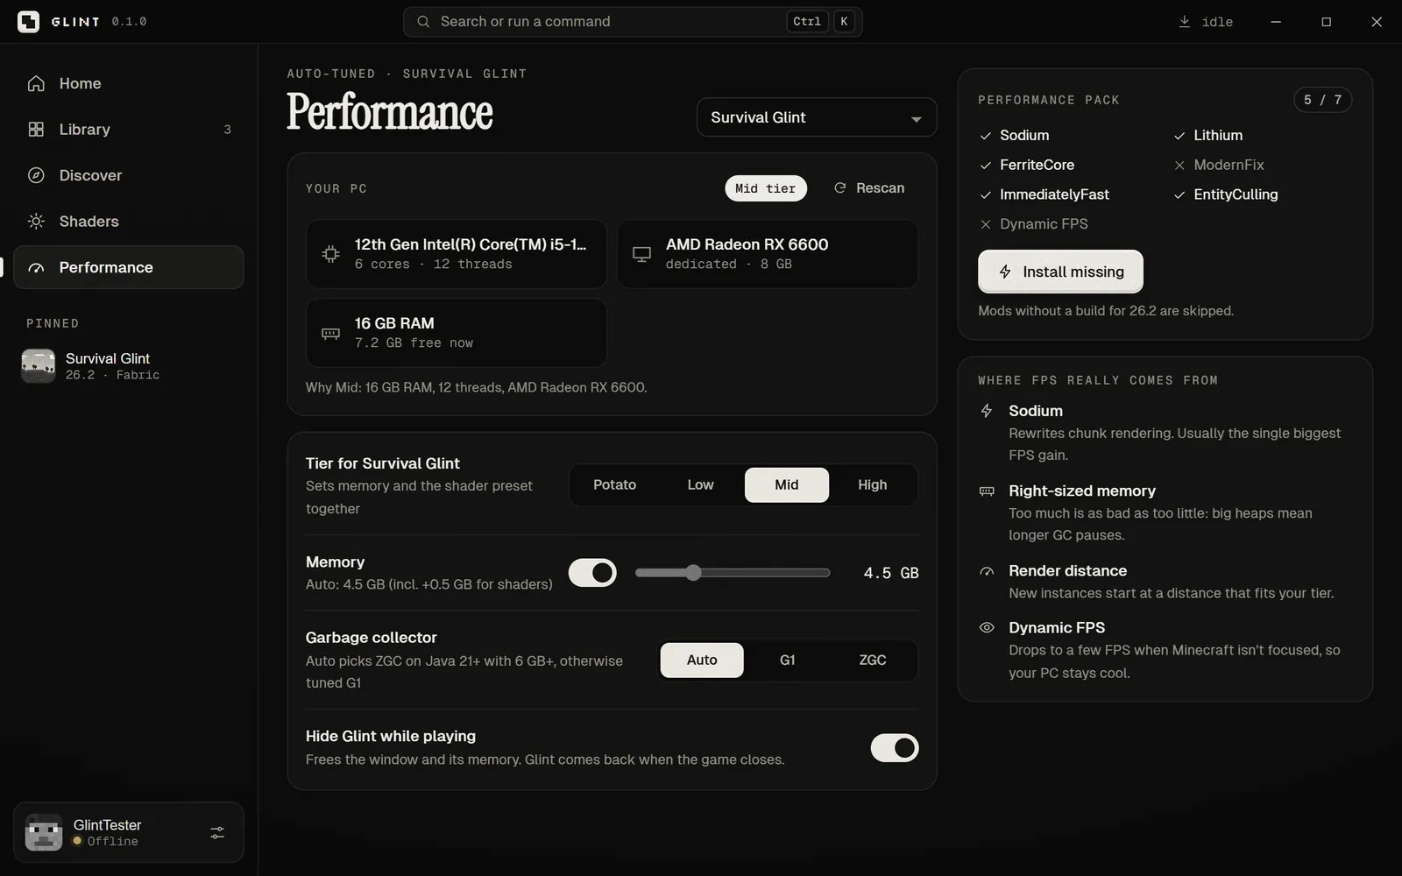Click the GPU monitor icon
Screen dimensions: 1402x876
(x=641, y=254)
